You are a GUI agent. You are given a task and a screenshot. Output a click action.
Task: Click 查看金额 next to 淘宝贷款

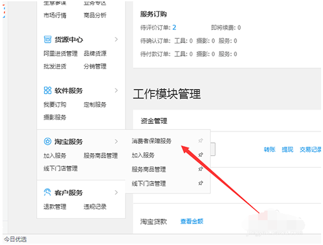(x=192, y=221)
